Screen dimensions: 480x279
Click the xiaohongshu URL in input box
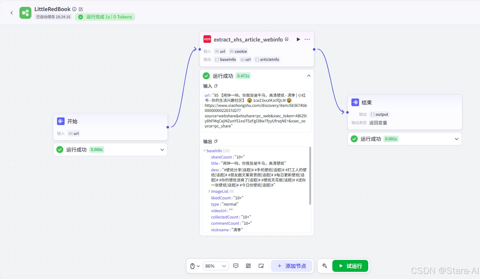(x=256, y=116)
